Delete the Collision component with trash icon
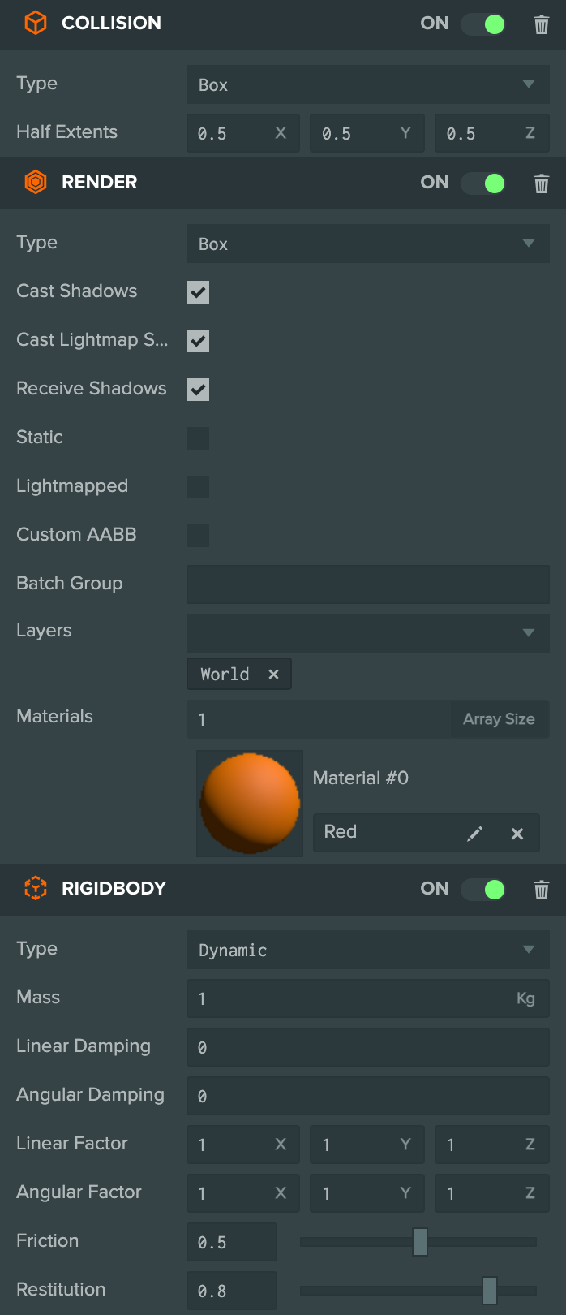The image size is (566, 1315). pyautogui.click(x=542, y=24)
